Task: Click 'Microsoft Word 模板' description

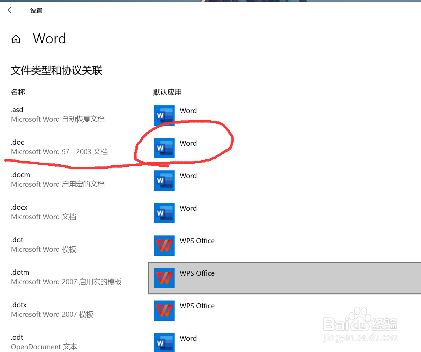Action: 43,249
